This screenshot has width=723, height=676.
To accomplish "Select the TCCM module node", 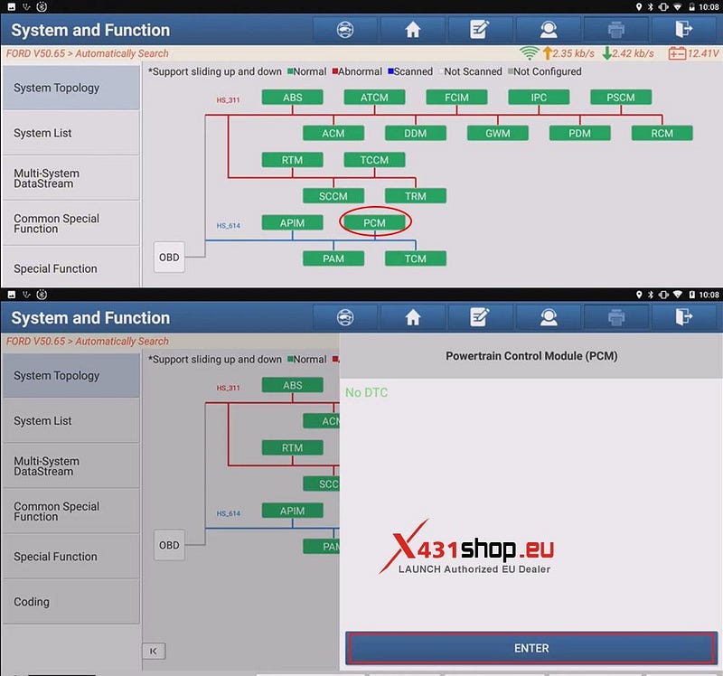I will pos(374,160).
